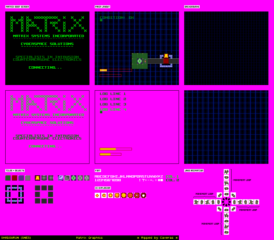Image resolution: width=274 pixels, height=240 pixels.
Task: Click the bottom sprite in downward movement loop
Action: [x=226, y=232]
